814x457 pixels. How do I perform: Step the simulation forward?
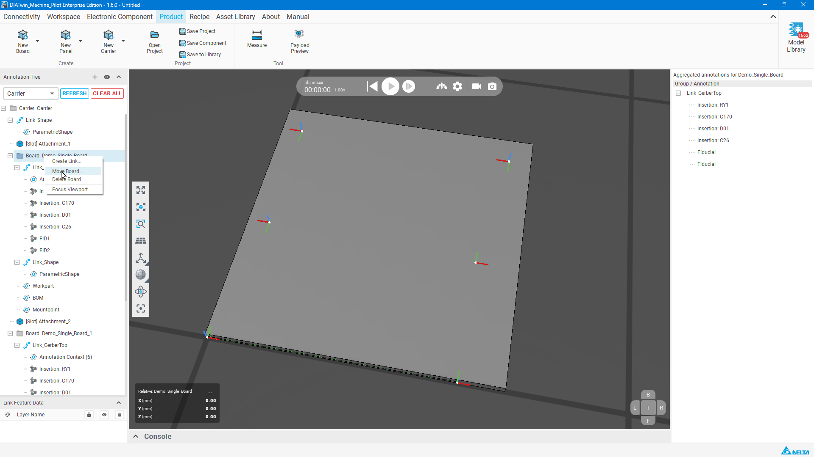[x=409, y=86]
